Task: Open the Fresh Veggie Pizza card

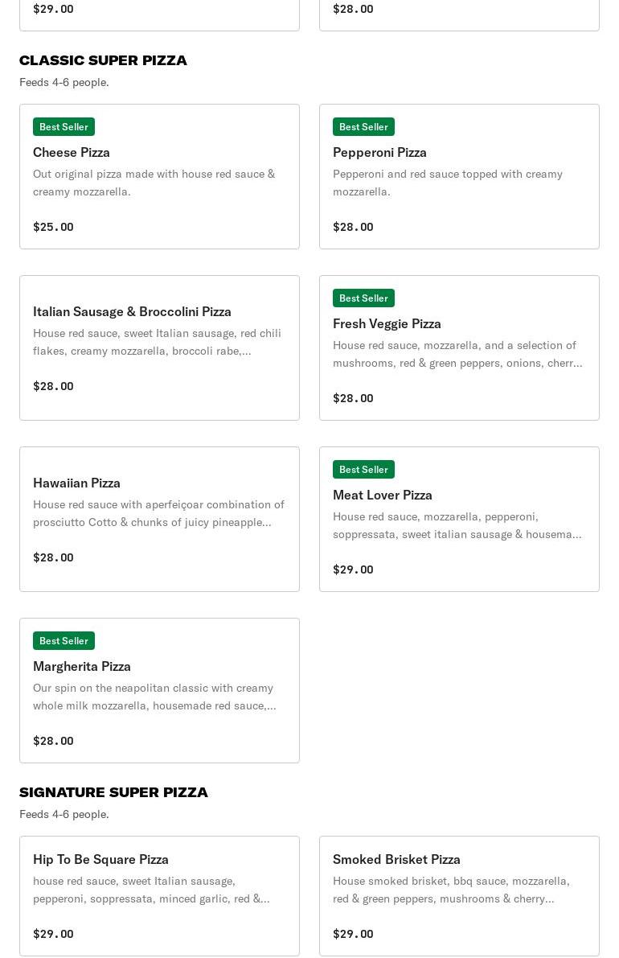Action: pos(459,347)
